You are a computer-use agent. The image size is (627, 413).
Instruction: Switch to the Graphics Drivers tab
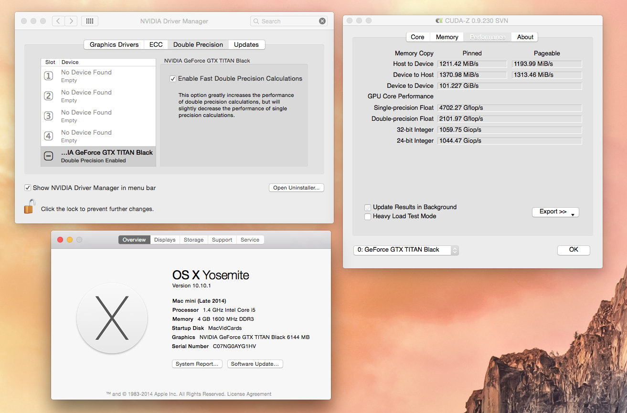pos(114,44)
